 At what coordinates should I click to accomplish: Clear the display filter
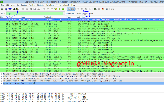(79, 13)
